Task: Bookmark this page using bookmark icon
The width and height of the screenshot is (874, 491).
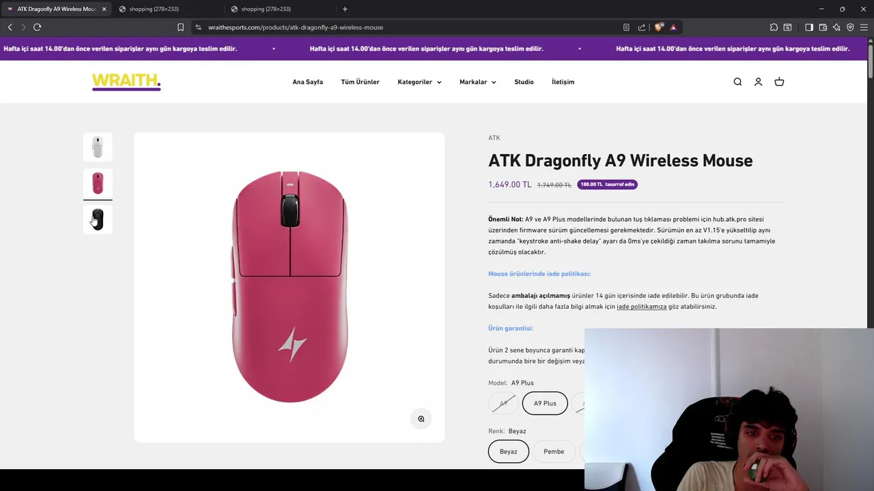Action: click(180, 27)
